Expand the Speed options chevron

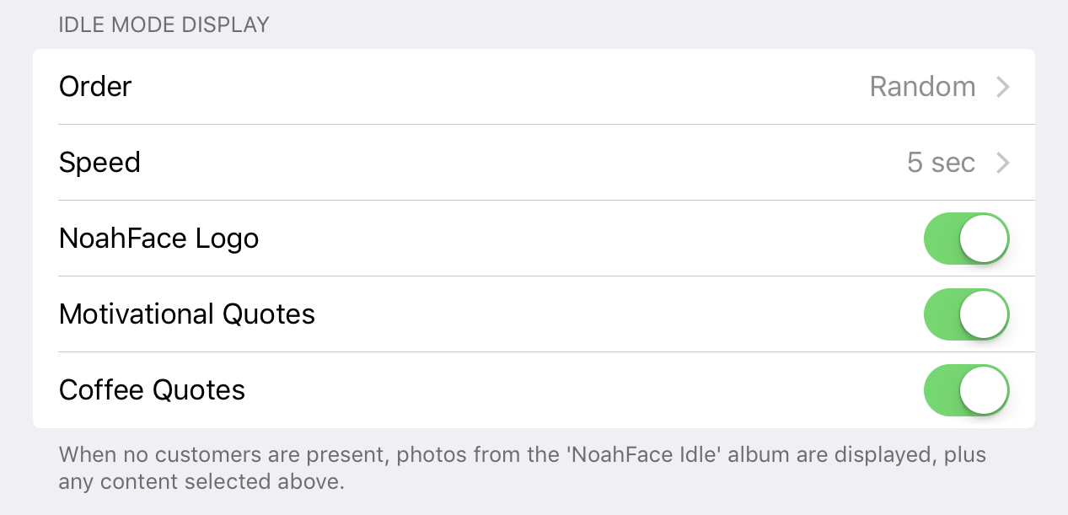tap(1002, 163)
